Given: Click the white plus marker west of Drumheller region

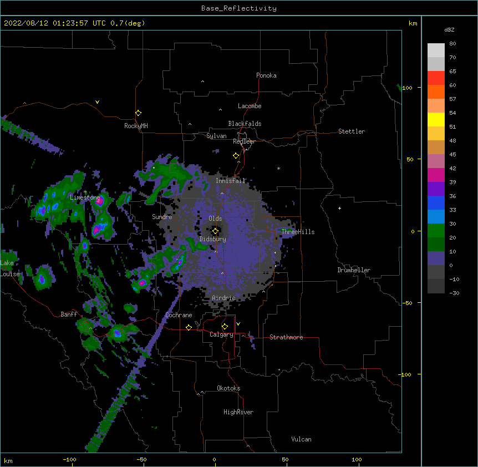Looking at the screenshot, I should point(339,208).
